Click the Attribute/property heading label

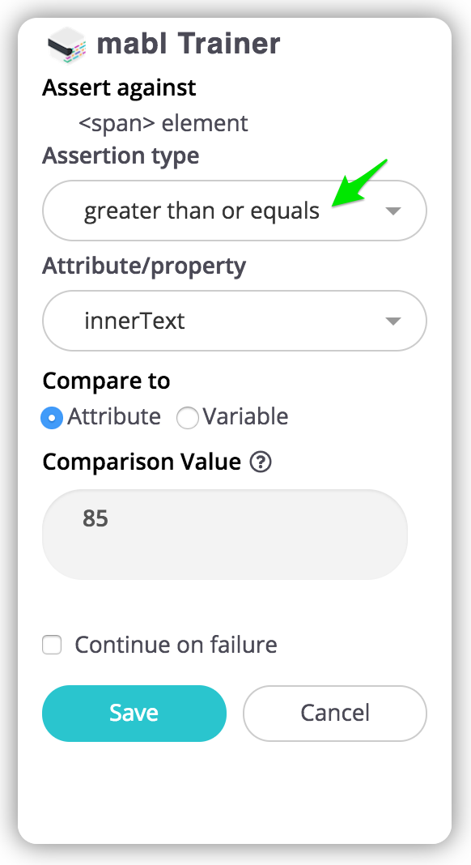(145, 266)
